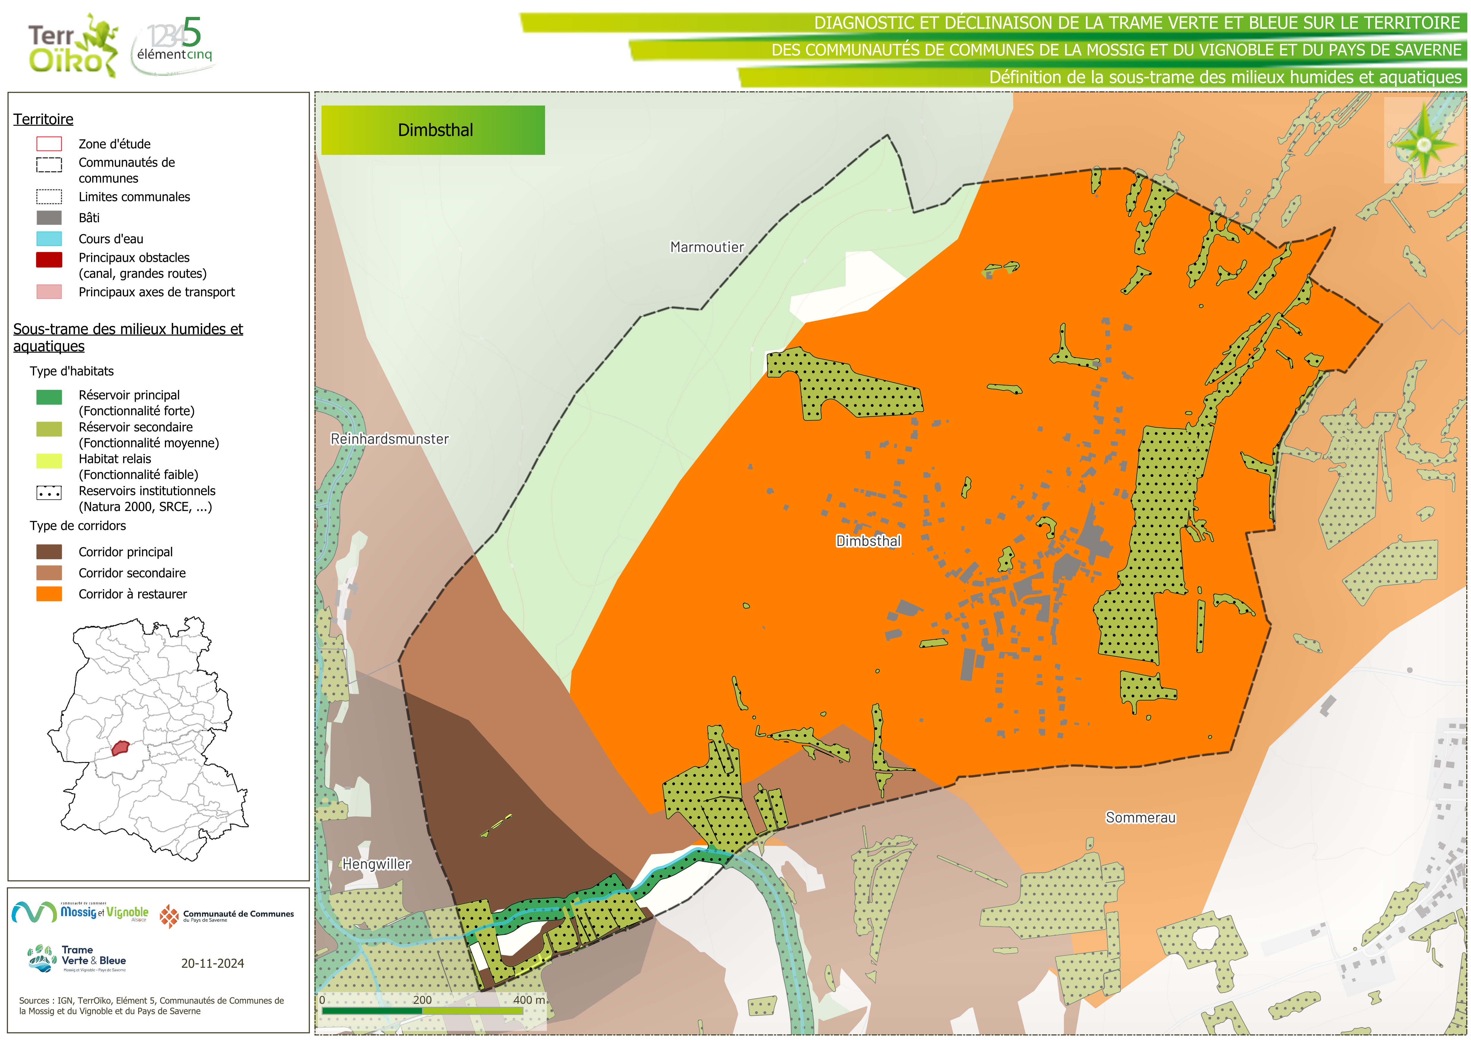Click the red highlighted commune in inset map

pos(120,748)
